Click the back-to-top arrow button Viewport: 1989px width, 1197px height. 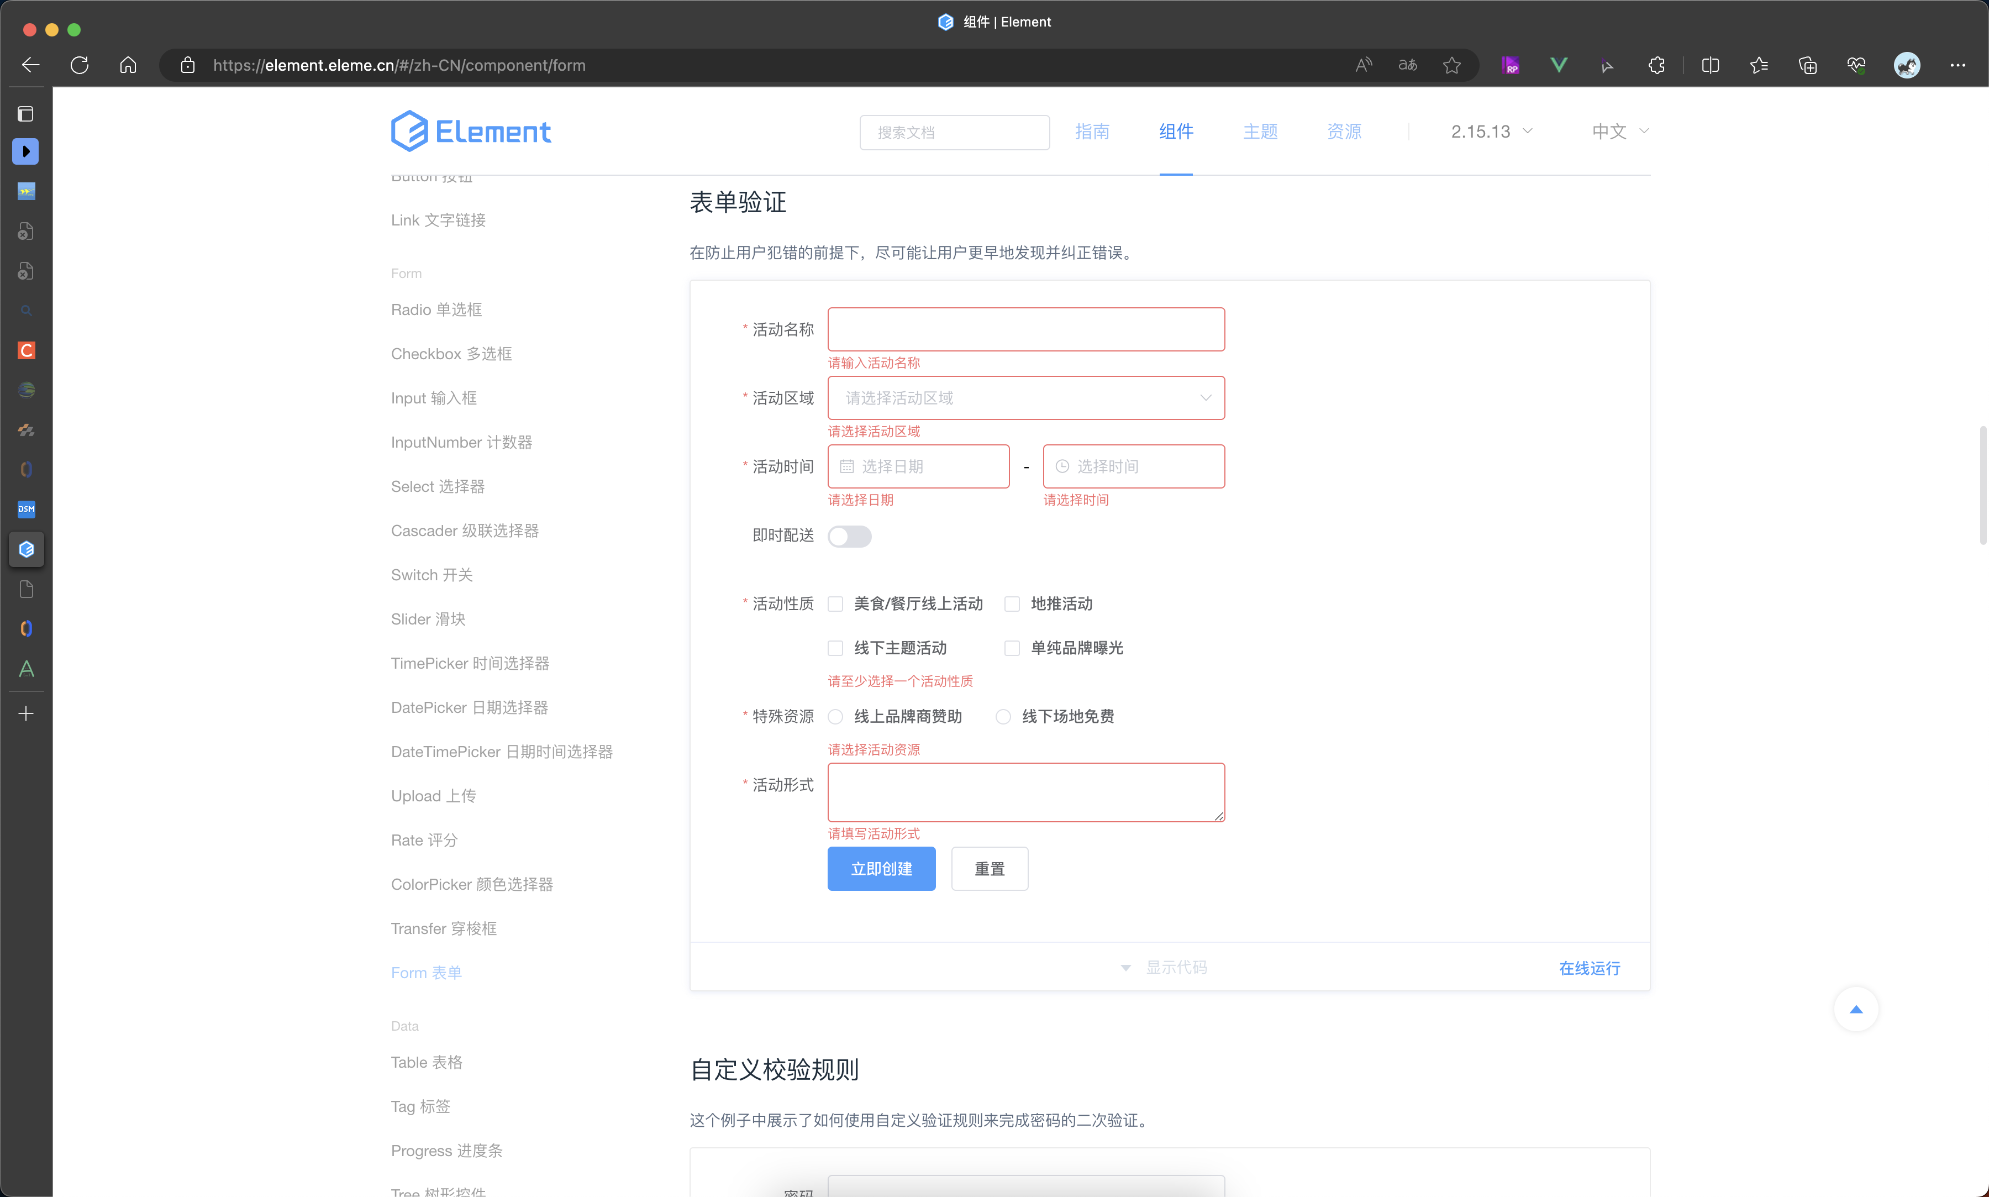coord(1855,1009)
